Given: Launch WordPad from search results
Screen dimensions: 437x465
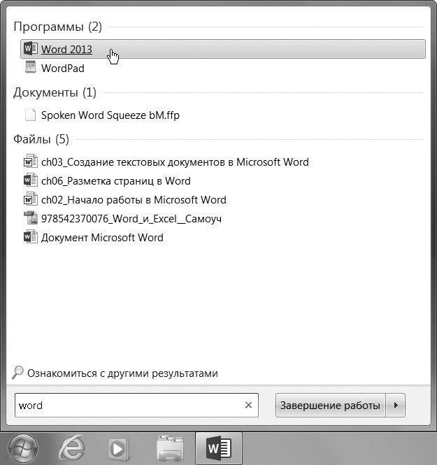Looking at the screenshot, I should [x=63, y=69].
